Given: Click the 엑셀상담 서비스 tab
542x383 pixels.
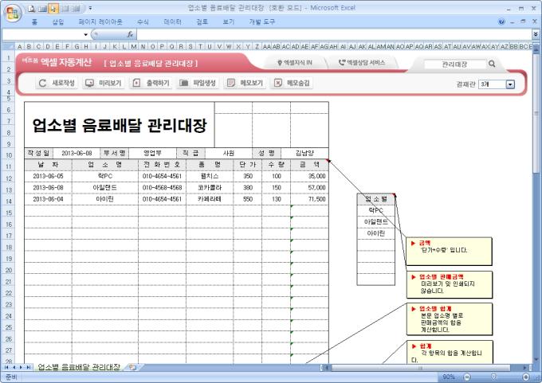Looking at the screenshot, I should tap(362, 63).
